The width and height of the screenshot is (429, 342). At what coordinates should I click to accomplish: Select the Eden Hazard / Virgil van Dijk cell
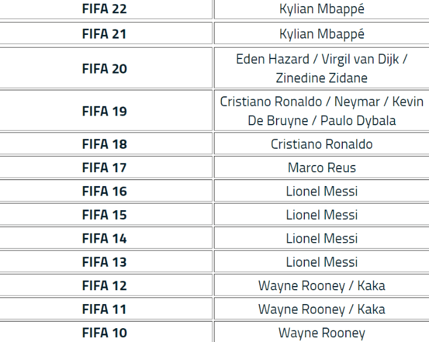pyautogui.click(x=322, y=69)
